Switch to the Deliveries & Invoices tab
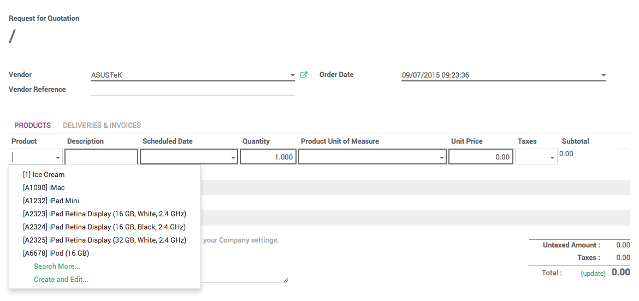Viewport: 639px width, 301px height. (x=102, y=125)
